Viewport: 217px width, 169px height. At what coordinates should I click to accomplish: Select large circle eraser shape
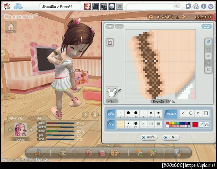191,114
